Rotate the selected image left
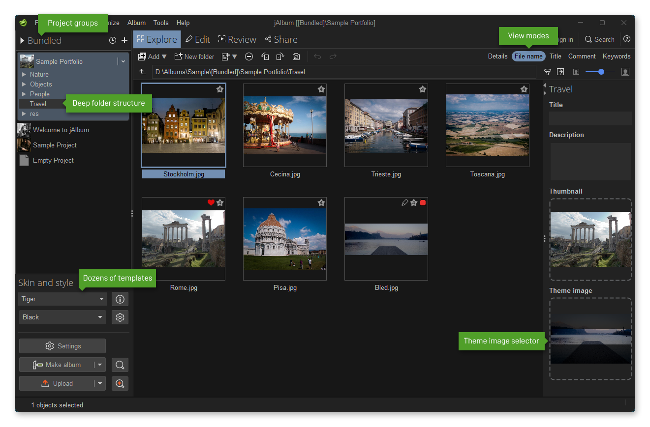Screen dimensions: 650x427 [265, 57]
